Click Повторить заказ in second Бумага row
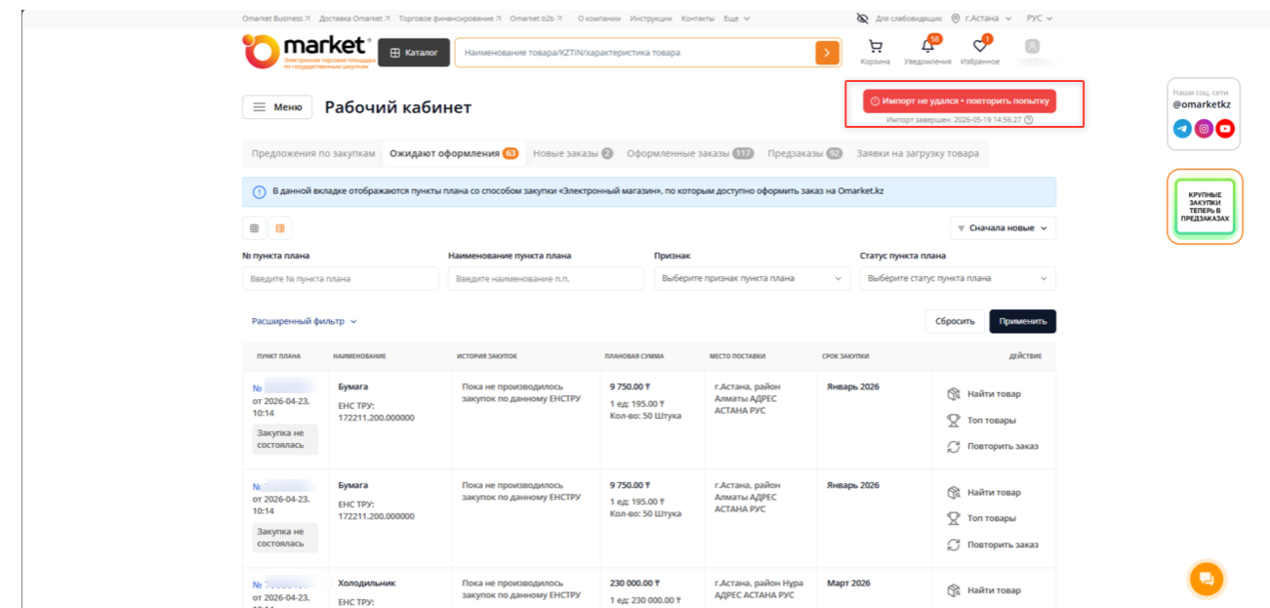Screen dimensions: 1270x608 tap(993, 545)
